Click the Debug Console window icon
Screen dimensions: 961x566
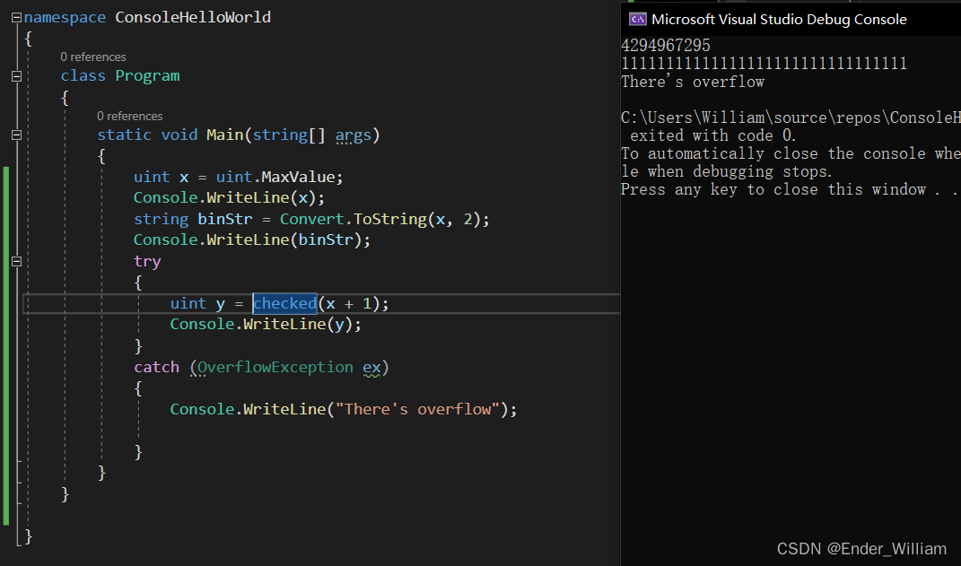pyautogui.click(x=638, y=19)
